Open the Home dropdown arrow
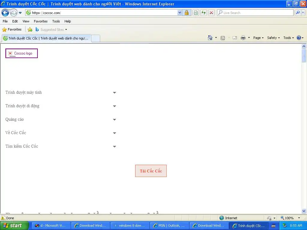The width and height of the screenshot is (307, 230). (216, 38)
